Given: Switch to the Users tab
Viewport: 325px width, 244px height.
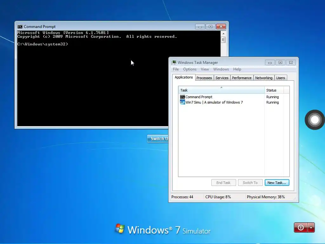Looking at the screenshot, I should coord(281,78).
